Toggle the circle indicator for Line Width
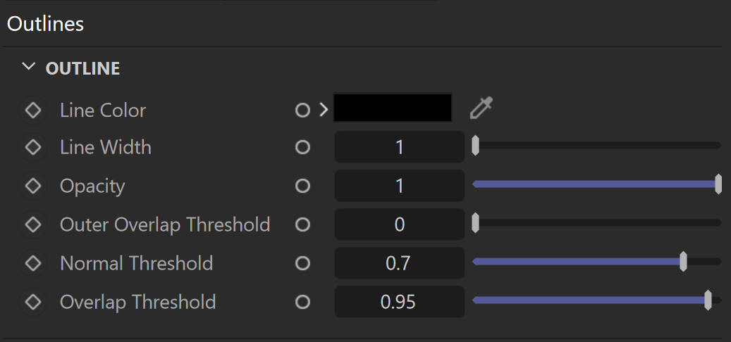The width and height of the screenshot is (731, 342). (x=302, y=148)
